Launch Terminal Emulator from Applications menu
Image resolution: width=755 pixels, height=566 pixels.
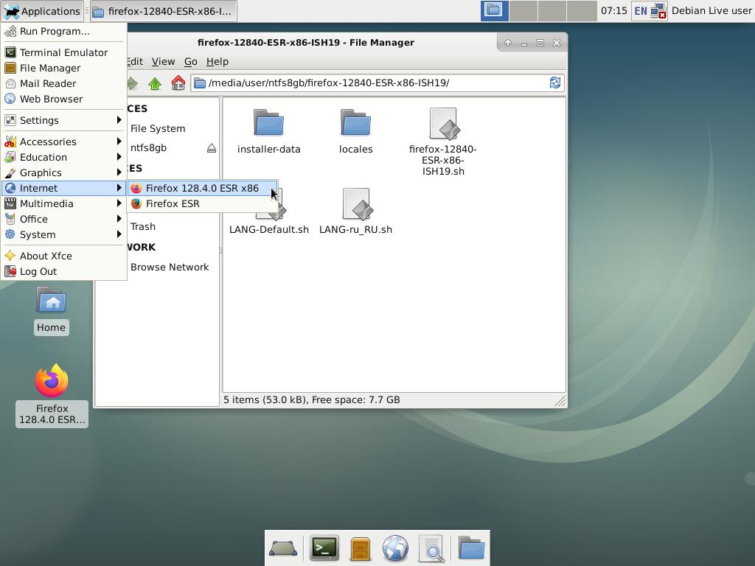pyautogui.click(x=63, y=52)
